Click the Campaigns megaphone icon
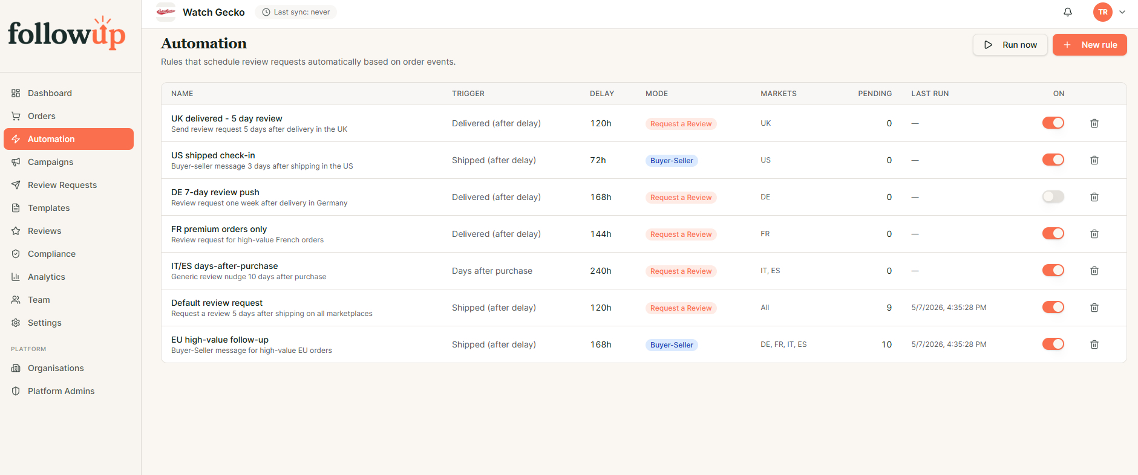This screenshot has height=475, width=1138. coord(16,162)
